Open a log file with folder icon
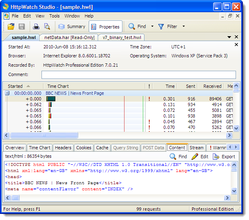Image resolution: width=249 pixels, height=220 pixels. pos(11,26)
